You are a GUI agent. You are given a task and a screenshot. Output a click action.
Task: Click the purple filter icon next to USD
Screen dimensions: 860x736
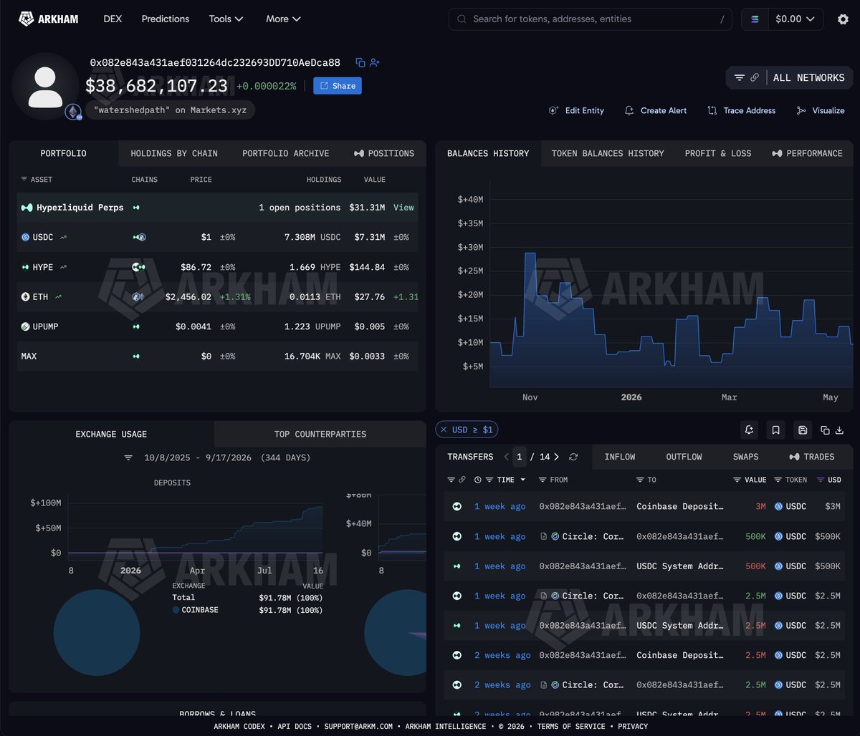[821, 480]
